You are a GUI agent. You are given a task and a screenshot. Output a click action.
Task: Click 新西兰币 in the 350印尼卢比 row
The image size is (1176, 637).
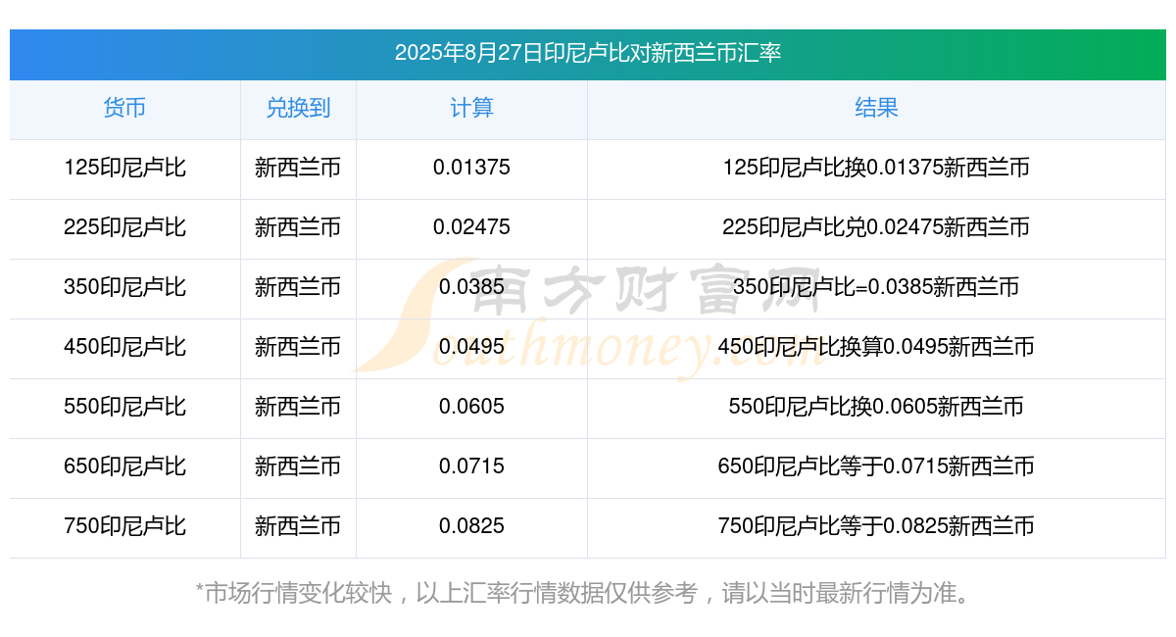tap(298, 287)
